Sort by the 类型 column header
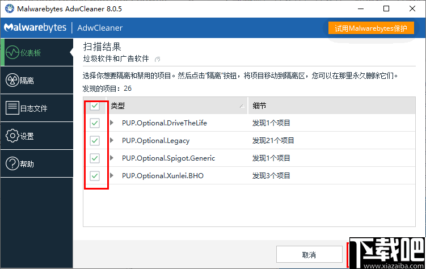426x269 pixels. [x=177, y=106]
